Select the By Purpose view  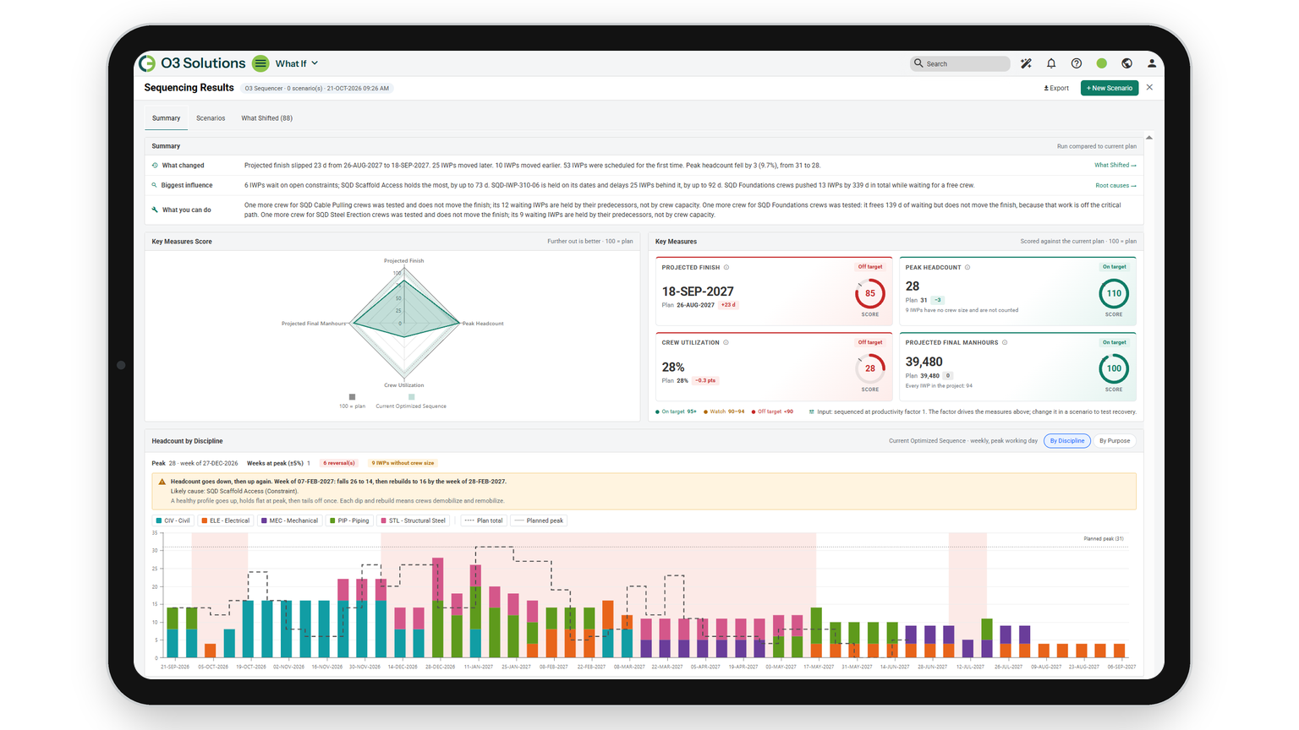(1115, 441)
